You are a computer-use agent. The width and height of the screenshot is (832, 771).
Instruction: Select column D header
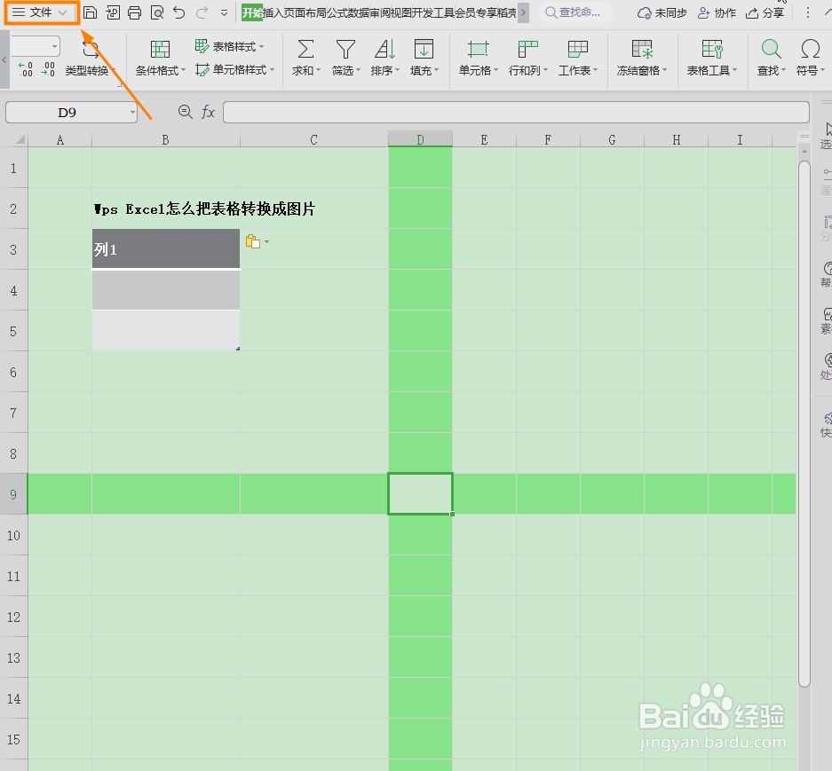[x=420, y=139]
